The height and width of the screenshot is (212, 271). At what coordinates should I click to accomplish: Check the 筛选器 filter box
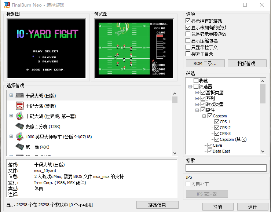pos(196,87)
